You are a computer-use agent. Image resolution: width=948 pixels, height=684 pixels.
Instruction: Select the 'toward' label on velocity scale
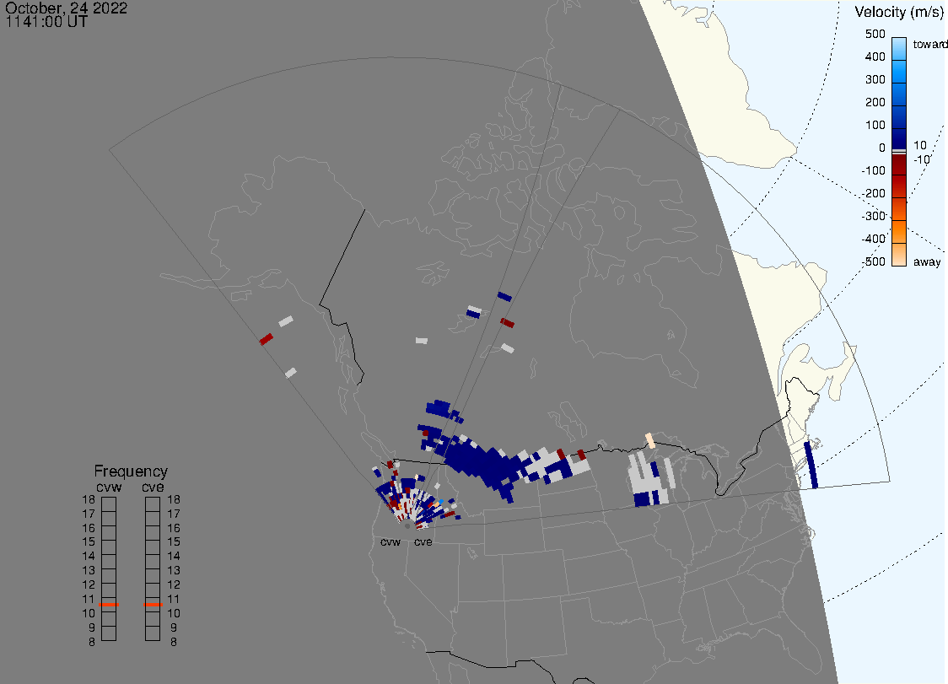929,44
